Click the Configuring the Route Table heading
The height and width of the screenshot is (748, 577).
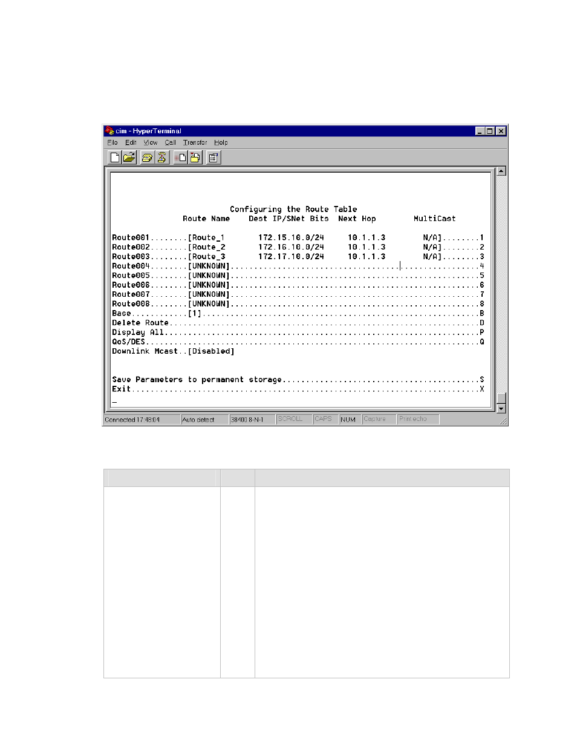(x=293, y=210)
